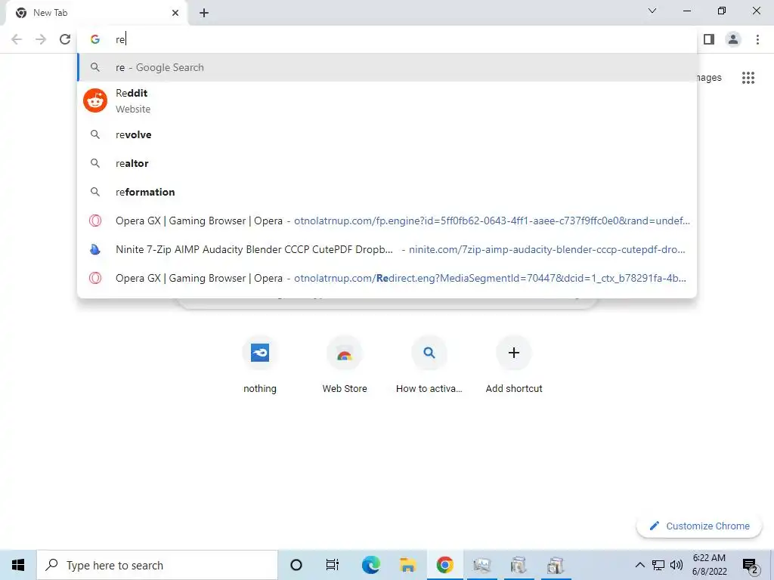Launch Microsoft Edge from taskbar
Screen dimensions: 774x580
370,565
